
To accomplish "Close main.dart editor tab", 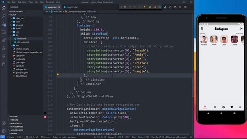I will click(x=59, y=7).
